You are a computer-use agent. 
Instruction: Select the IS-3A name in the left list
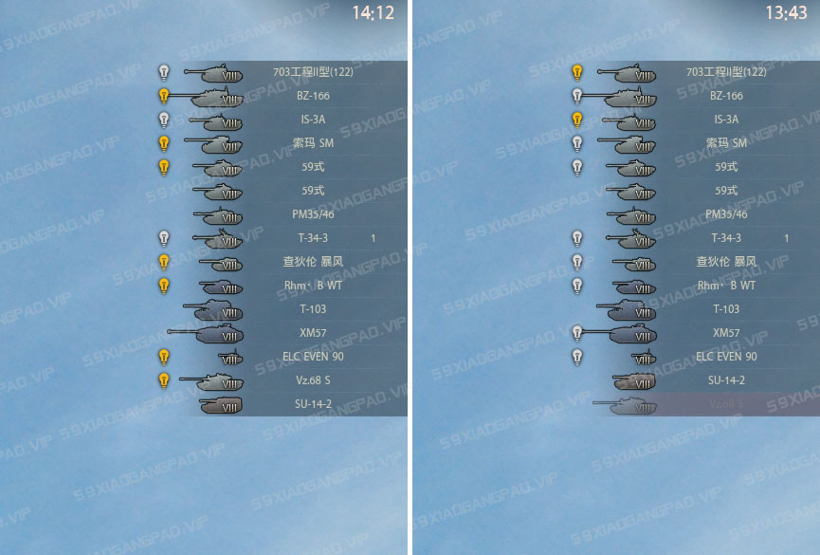(x=313, y=120)
